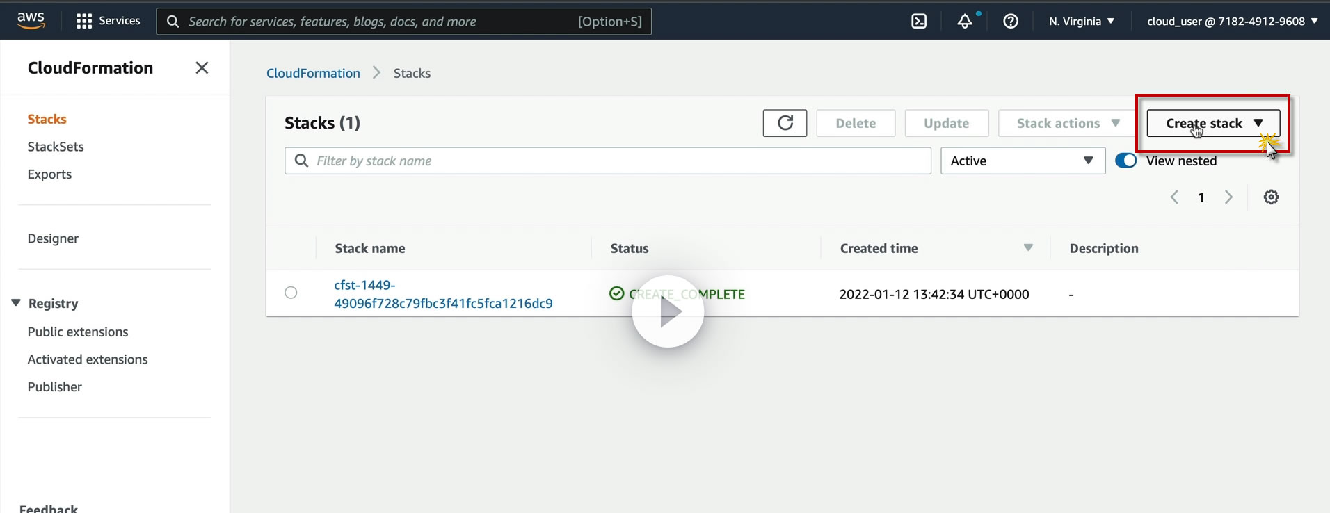Go to CloudFormation breadcrumb link
The width and height of the screenshot is (1330, 513).
313,73
